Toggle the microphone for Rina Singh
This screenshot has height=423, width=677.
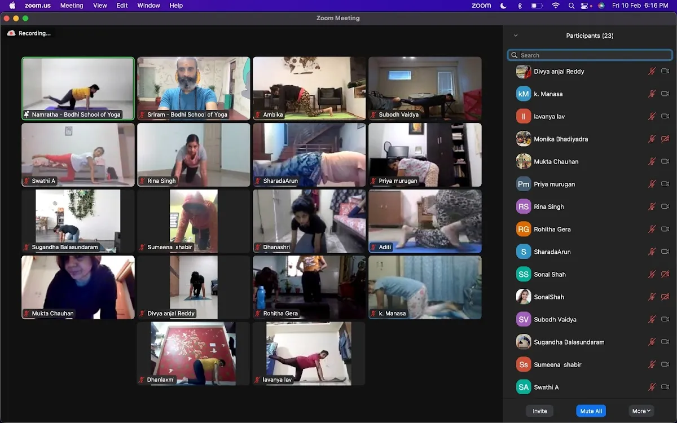coord(652,207)
